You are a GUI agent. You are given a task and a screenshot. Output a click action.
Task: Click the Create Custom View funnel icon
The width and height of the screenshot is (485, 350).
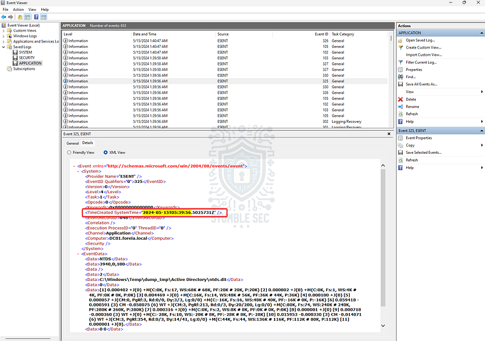pyautogui.click(x=400, y=48)
